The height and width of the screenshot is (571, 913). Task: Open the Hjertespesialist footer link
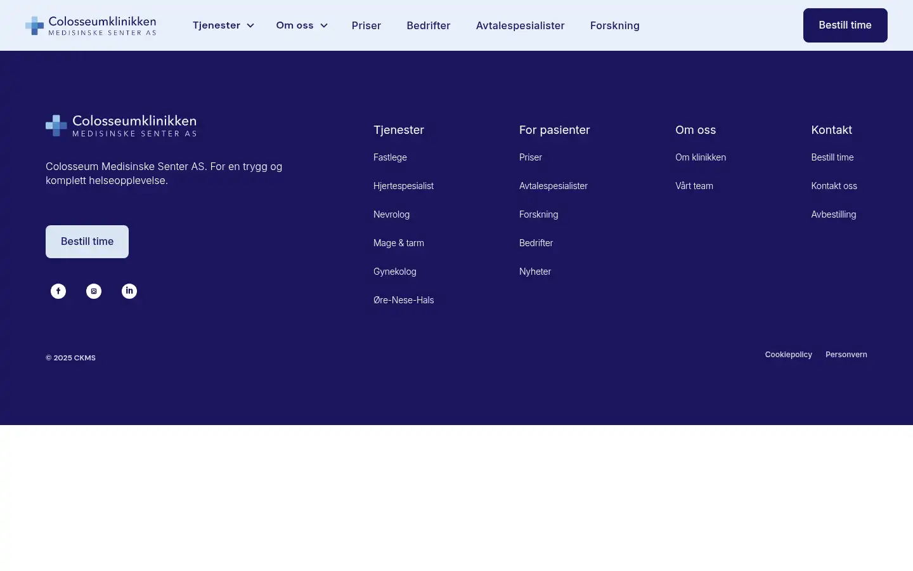(x=403, y=186)
